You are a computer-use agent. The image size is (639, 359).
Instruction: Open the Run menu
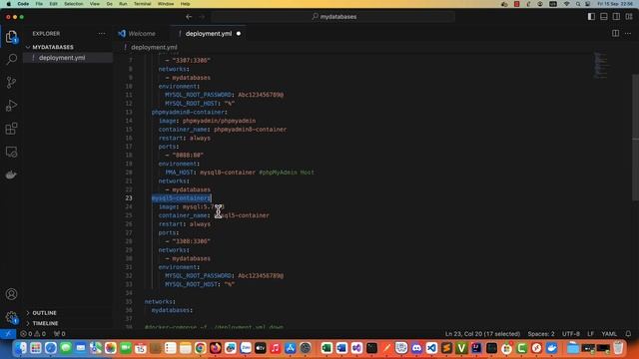(123, 4)
